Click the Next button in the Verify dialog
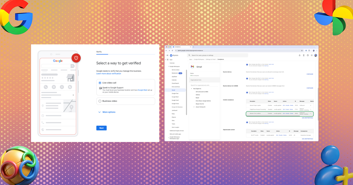Screen dimensions: 353x185 [101, 128]
